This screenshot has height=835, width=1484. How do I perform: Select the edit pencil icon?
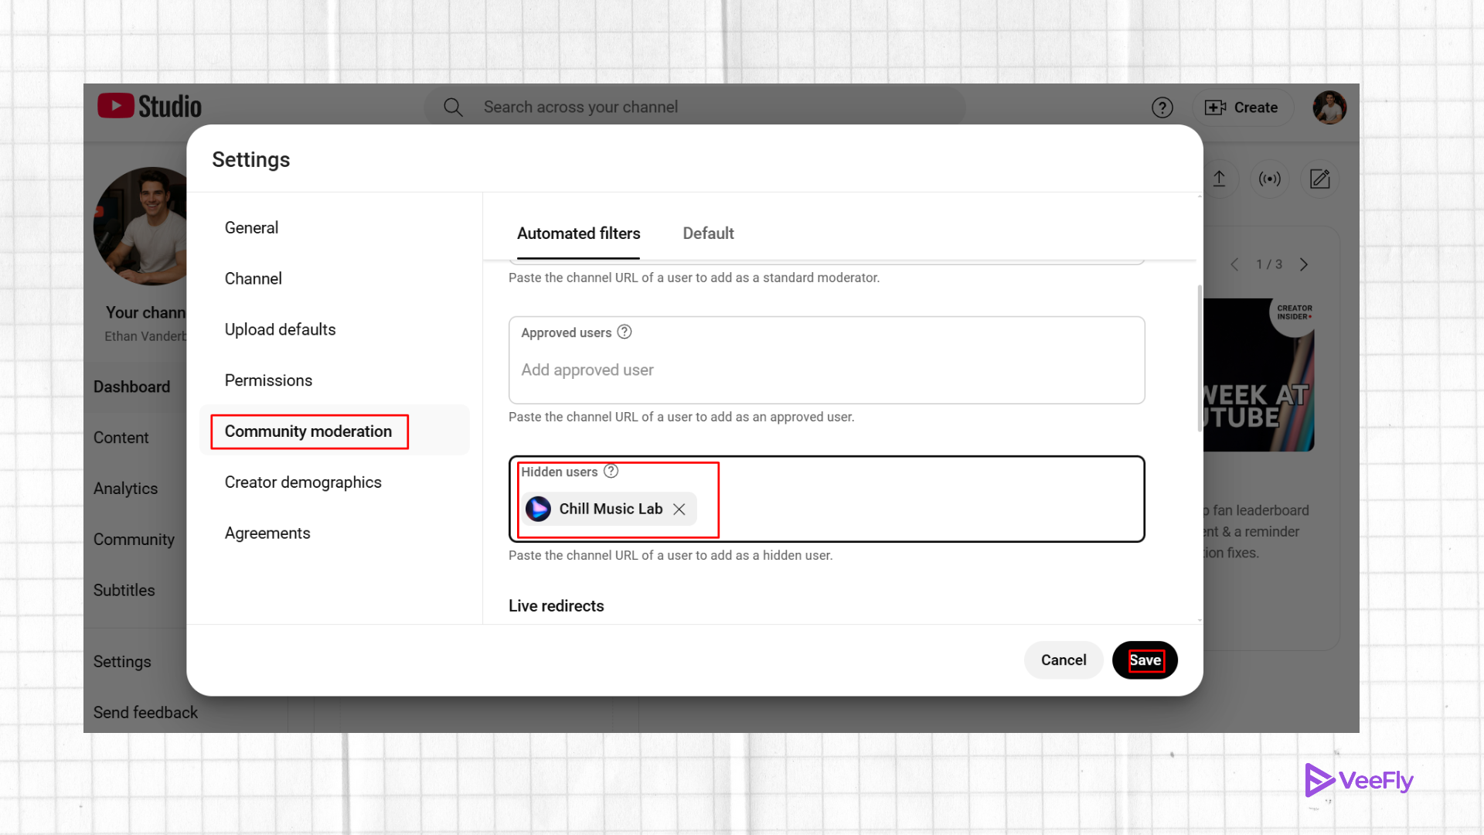click(1319, 179)
